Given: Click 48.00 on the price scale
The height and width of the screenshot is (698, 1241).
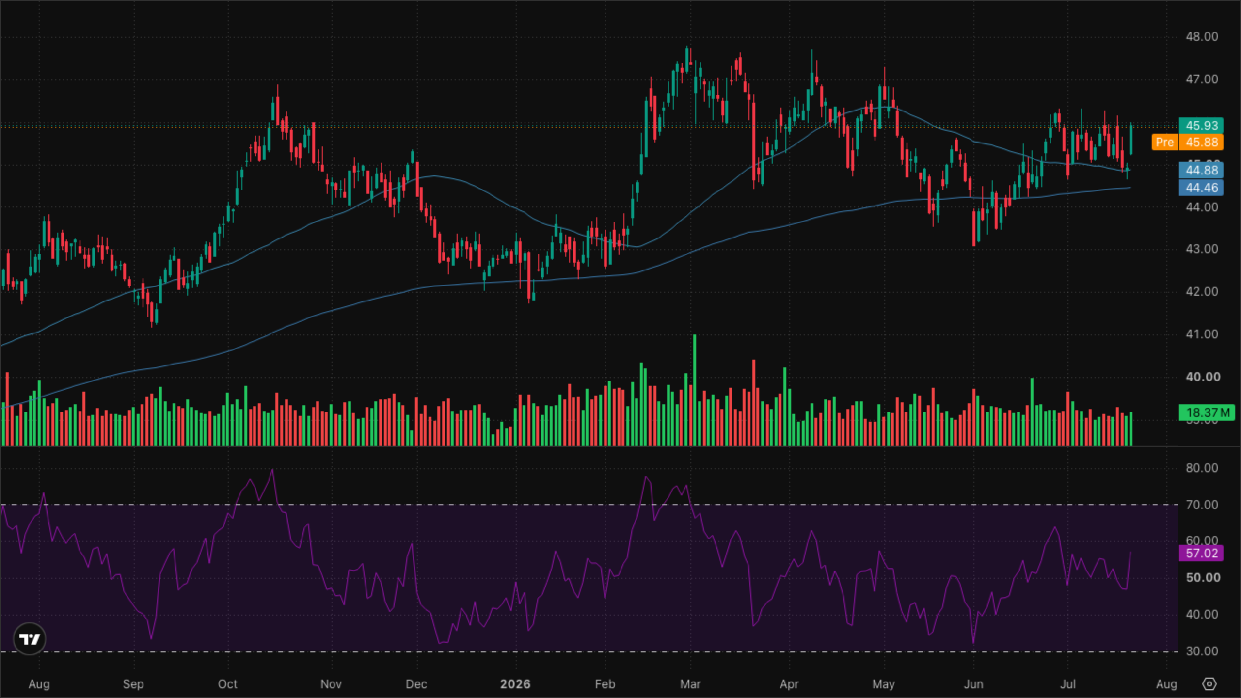Looking at the screenshot, I should (x=1202, y=37).
